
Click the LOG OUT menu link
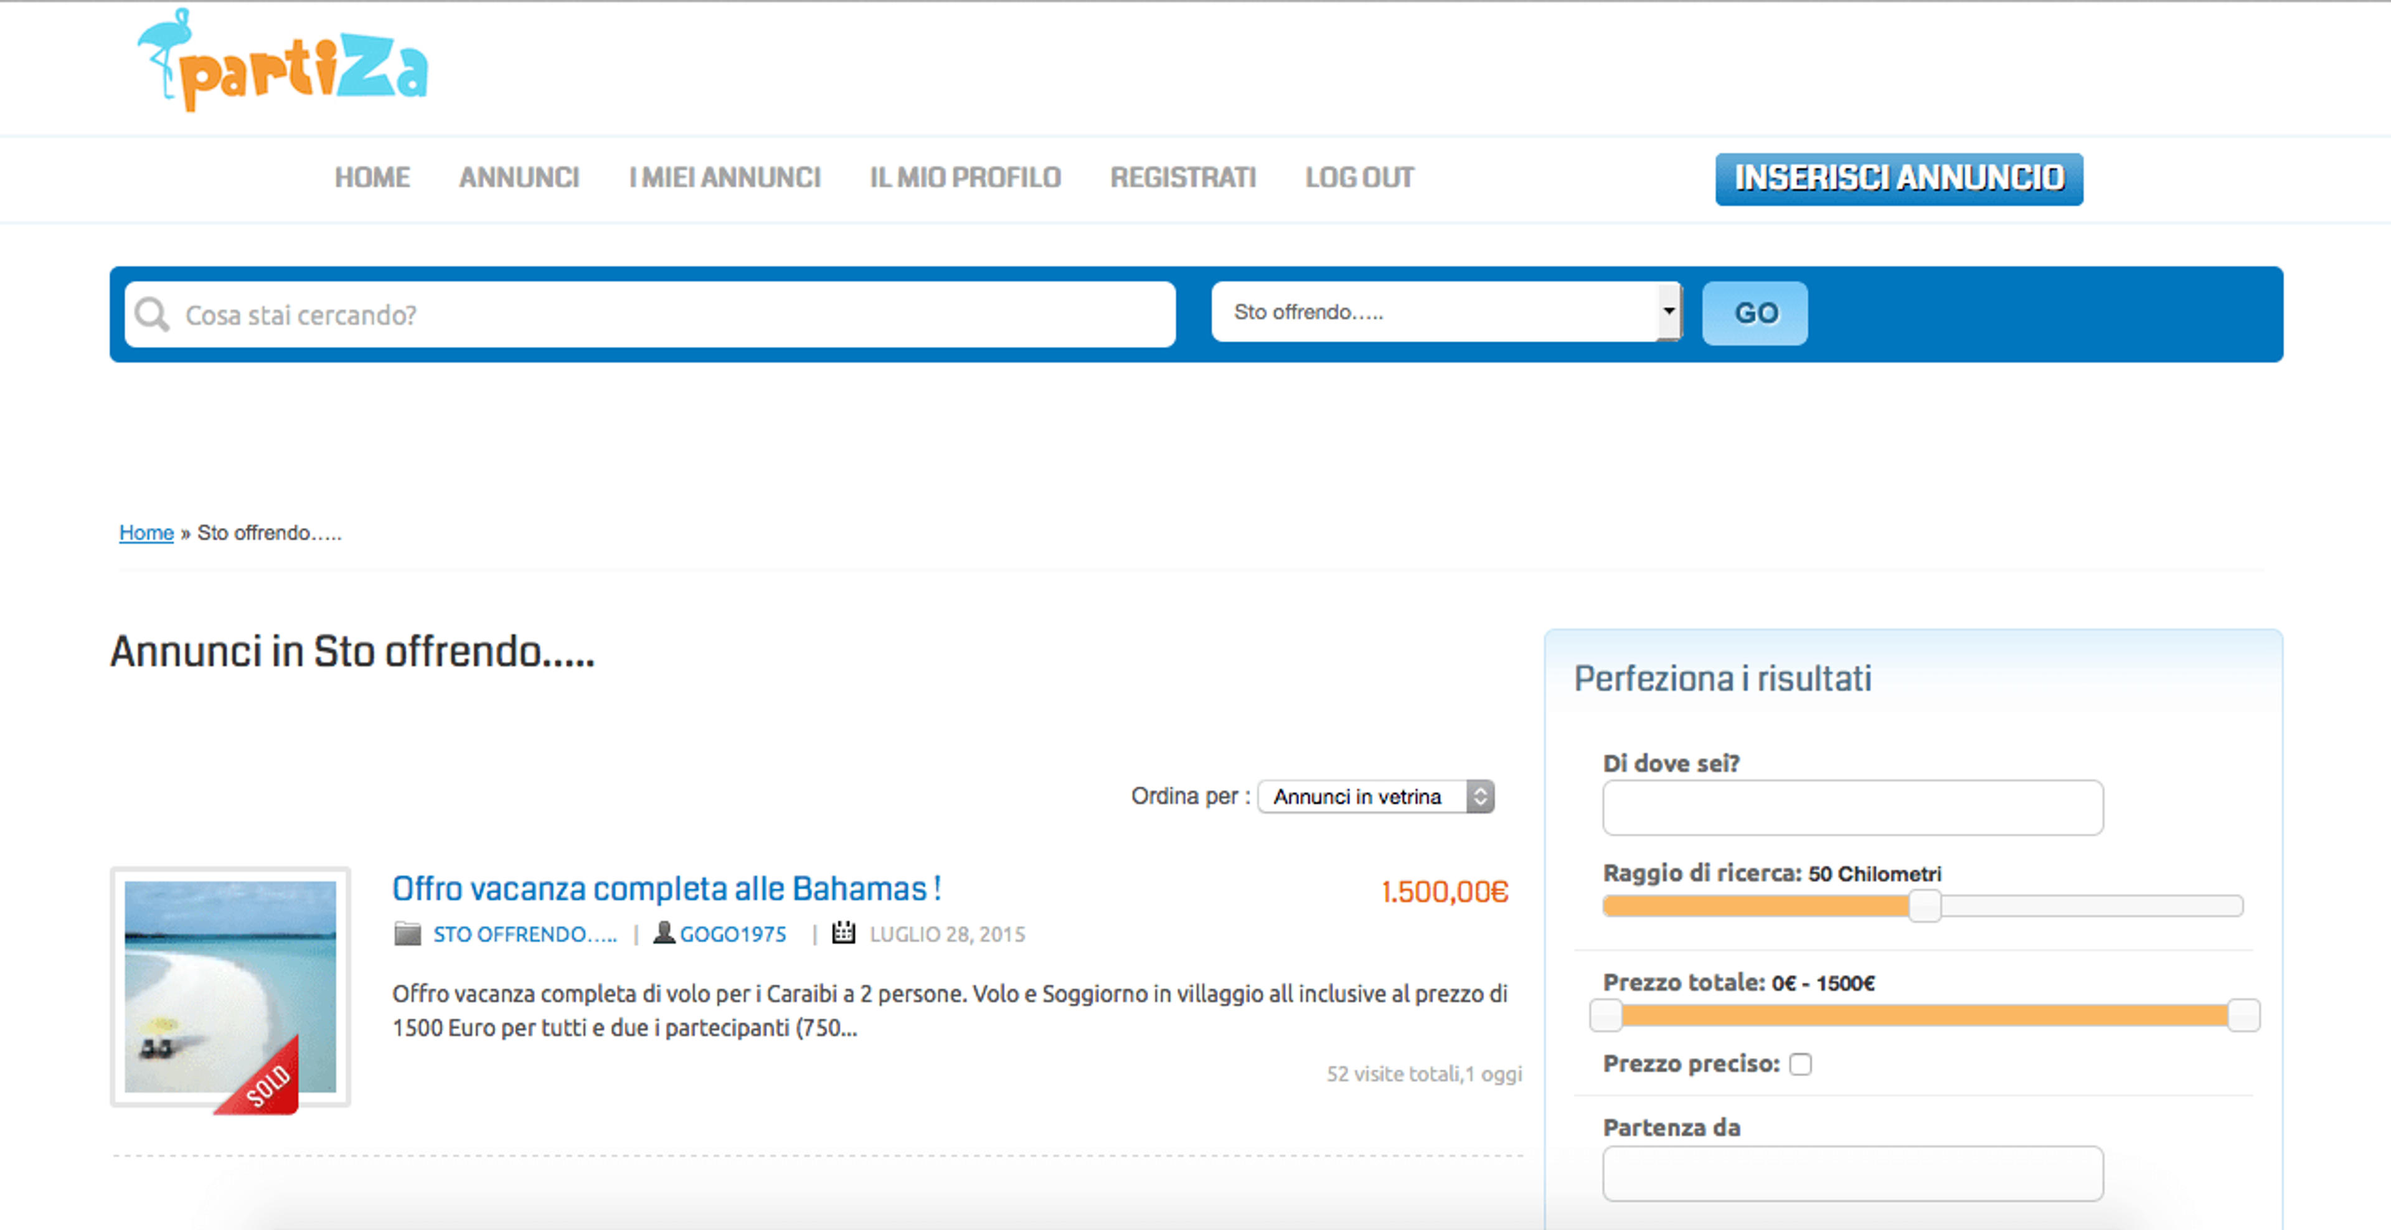(x=1360, y=177)
